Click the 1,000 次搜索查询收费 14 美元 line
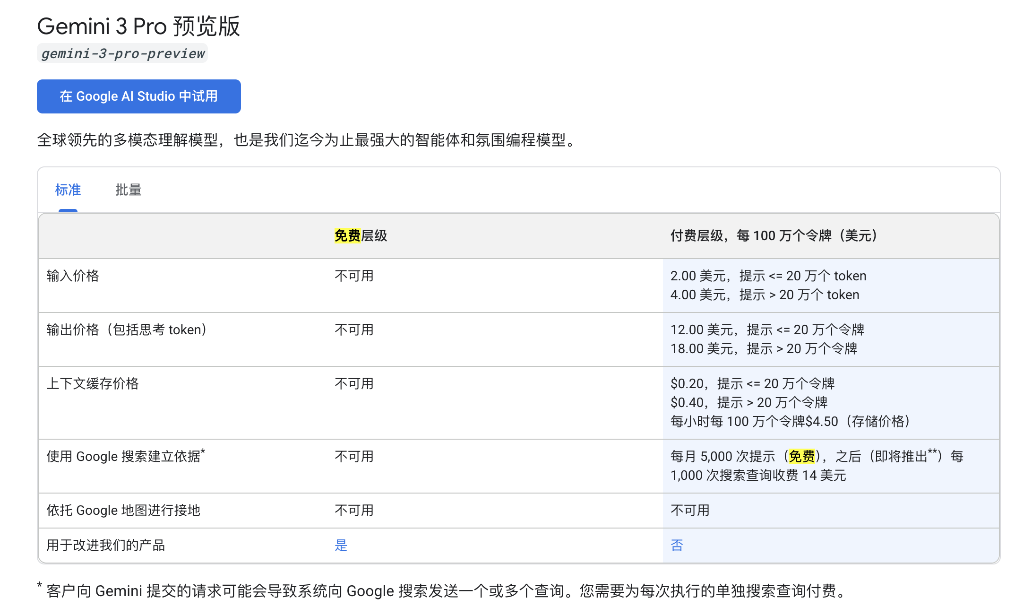1032x607 pixels. (x=758, y=475)
